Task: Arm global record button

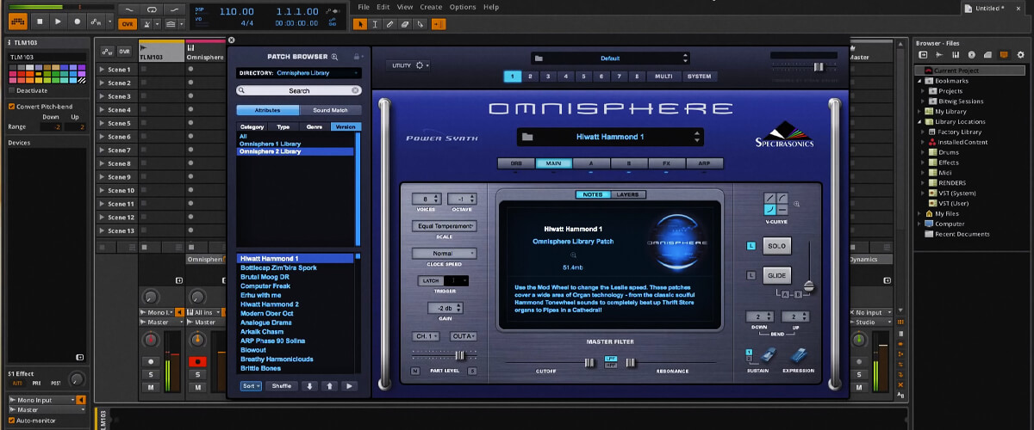Action: click(x=77, y=21)
